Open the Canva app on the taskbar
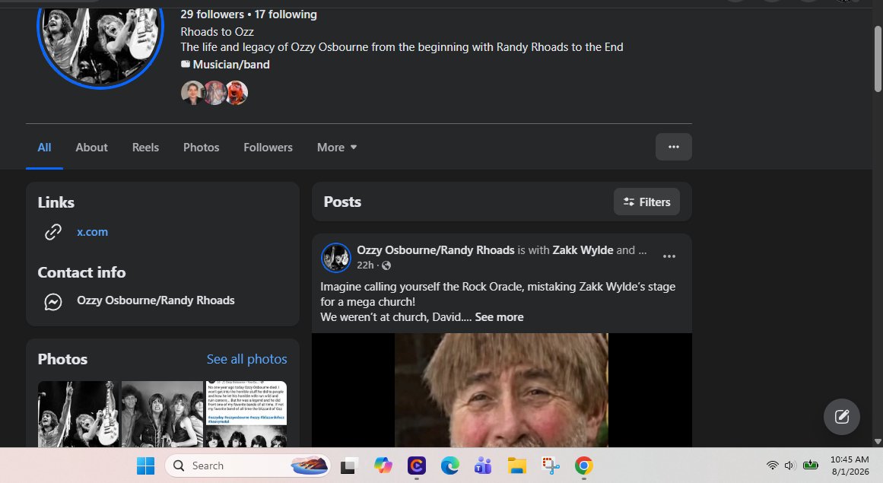The image size is (883, 483). point(417,466)
